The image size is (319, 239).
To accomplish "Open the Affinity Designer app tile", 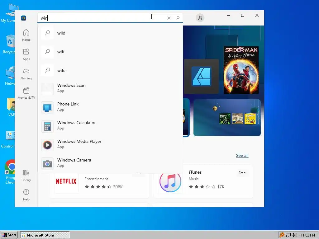I will [202, 77].
